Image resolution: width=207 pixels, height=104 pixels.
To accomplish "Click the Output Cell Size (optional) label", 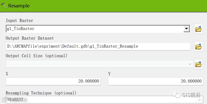I will [36, 56].
